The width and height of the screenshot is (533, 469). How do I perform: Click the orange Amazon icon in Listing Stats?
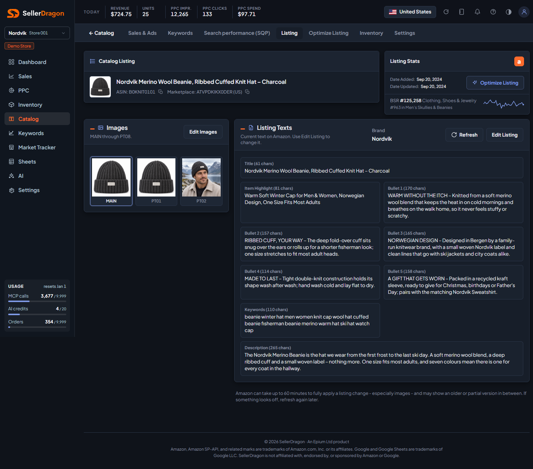(519, 61)
